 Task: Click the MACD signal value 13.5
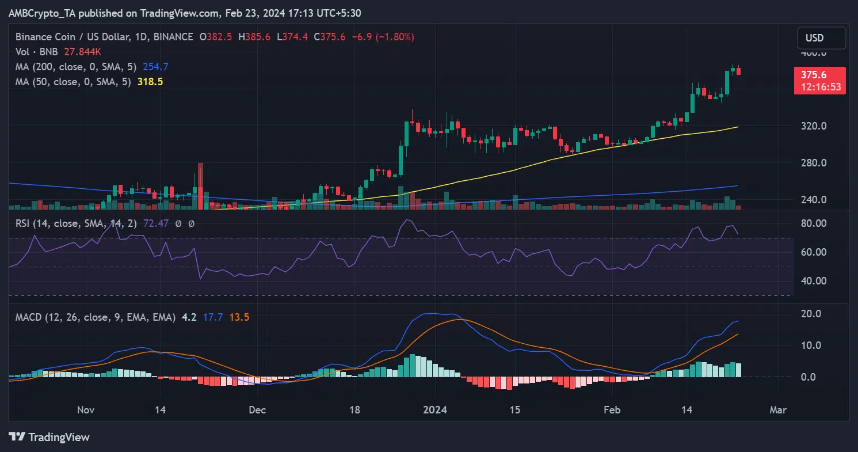point(239,317)
